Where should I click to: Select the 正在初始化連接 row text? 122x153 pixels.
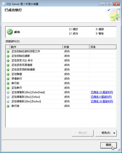(x=21, y=56)
